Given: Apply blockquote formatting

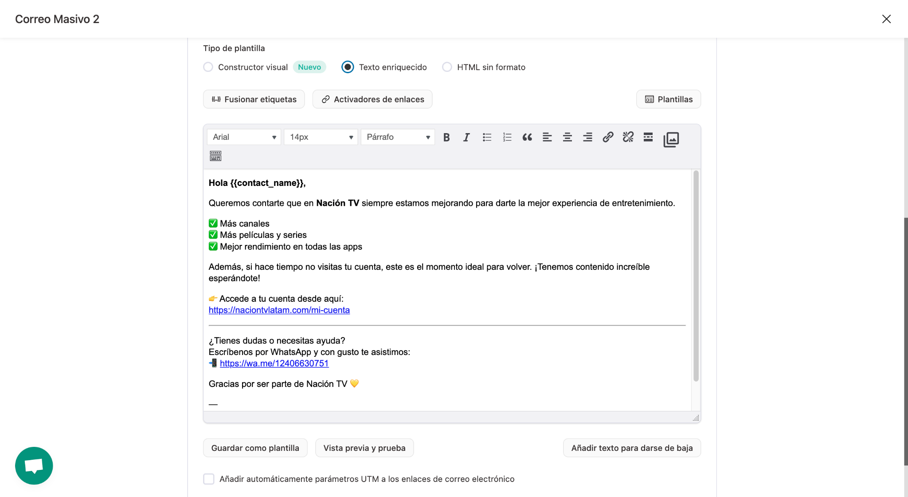Looking at the screenshot, I should [527, 137].
